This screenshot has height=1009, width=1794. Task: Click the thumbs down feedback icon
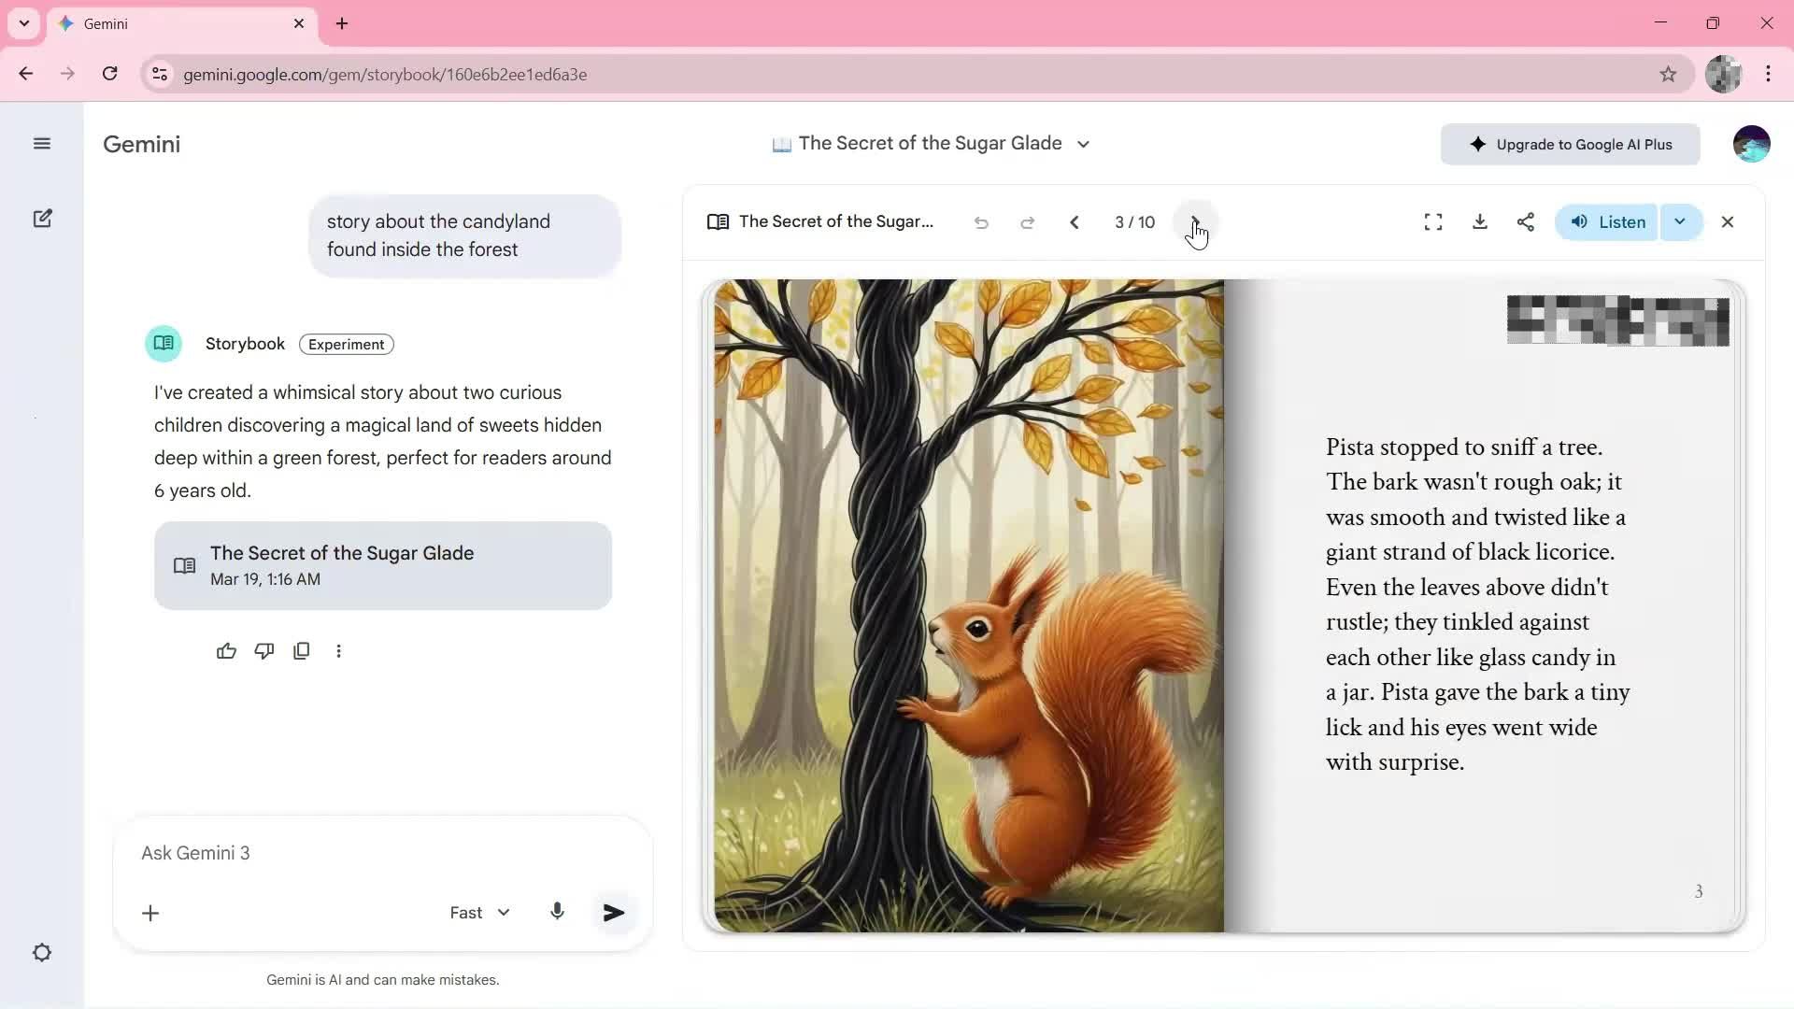(264, 651)
